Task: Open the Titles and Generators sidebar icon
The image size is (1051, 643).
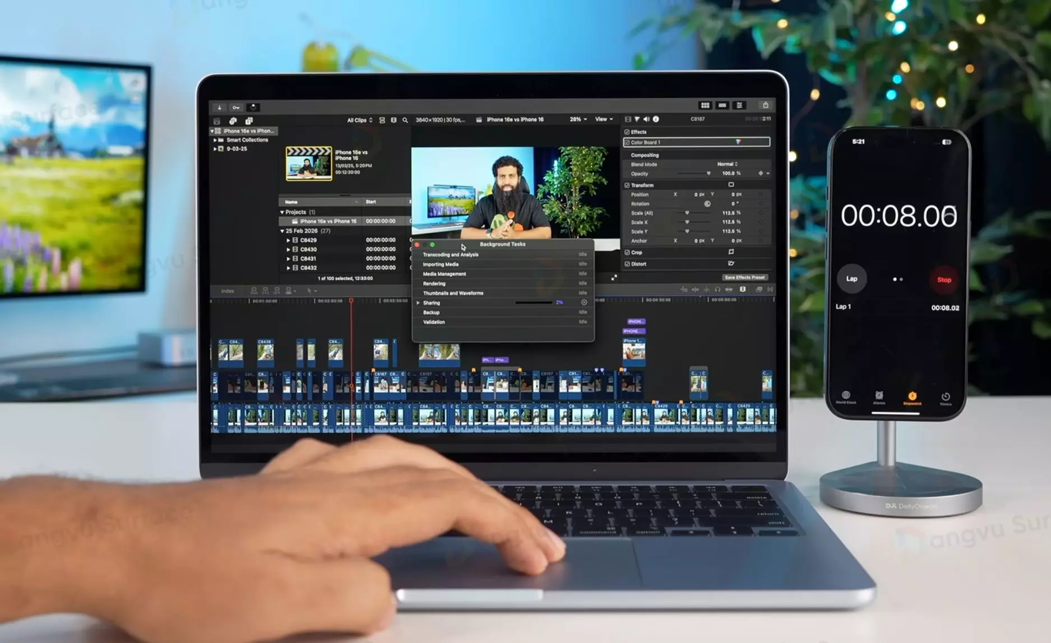Action: tap(249, 120)
